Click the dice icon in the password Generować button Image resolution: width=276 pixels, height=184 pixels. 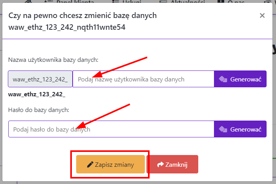pyautogui.click(x=223, y=129)
